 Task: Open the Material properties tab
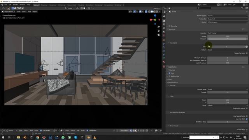click(164, 62)
